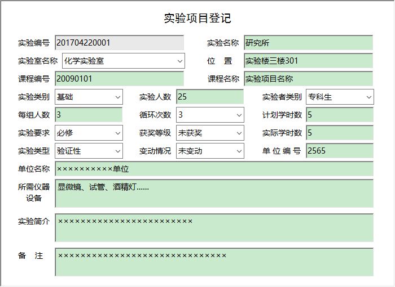Open the 实验室名称 dropdown
The height and width of the screenshot is (287, 395).
(x=180, y=61)
